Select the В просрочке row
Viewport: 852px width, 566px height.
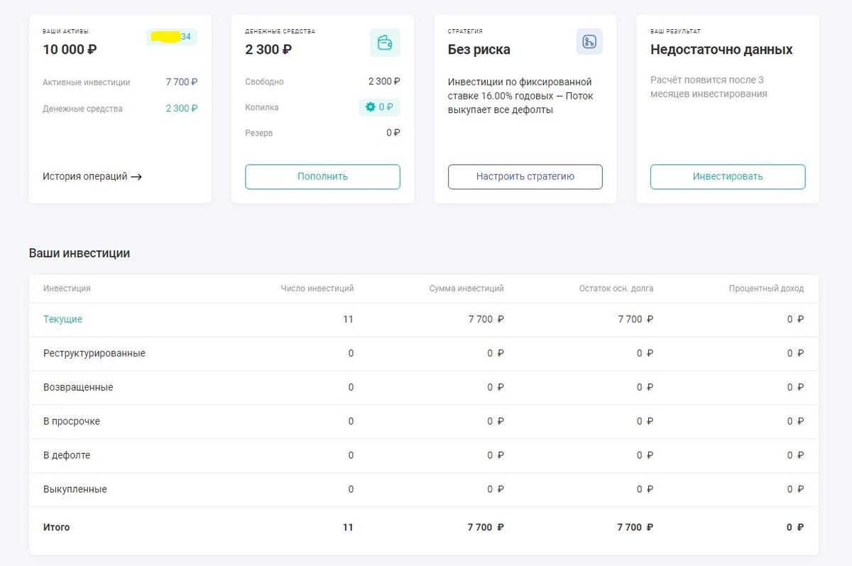click(x=424, y=422)
